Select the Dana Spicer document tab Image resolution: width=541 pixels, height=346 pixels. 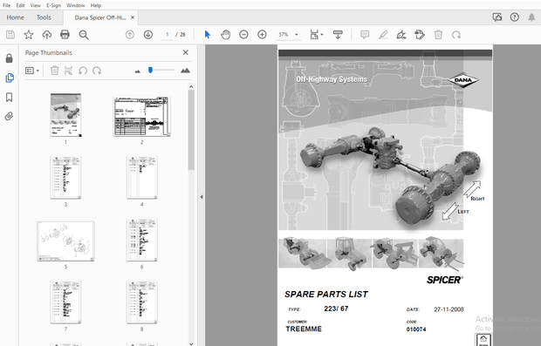point(100,17)
